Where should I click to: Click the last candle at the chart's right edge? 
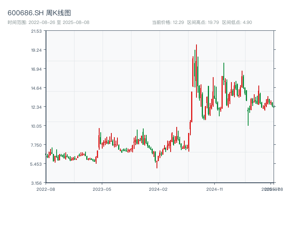click(x=274, y=106)
